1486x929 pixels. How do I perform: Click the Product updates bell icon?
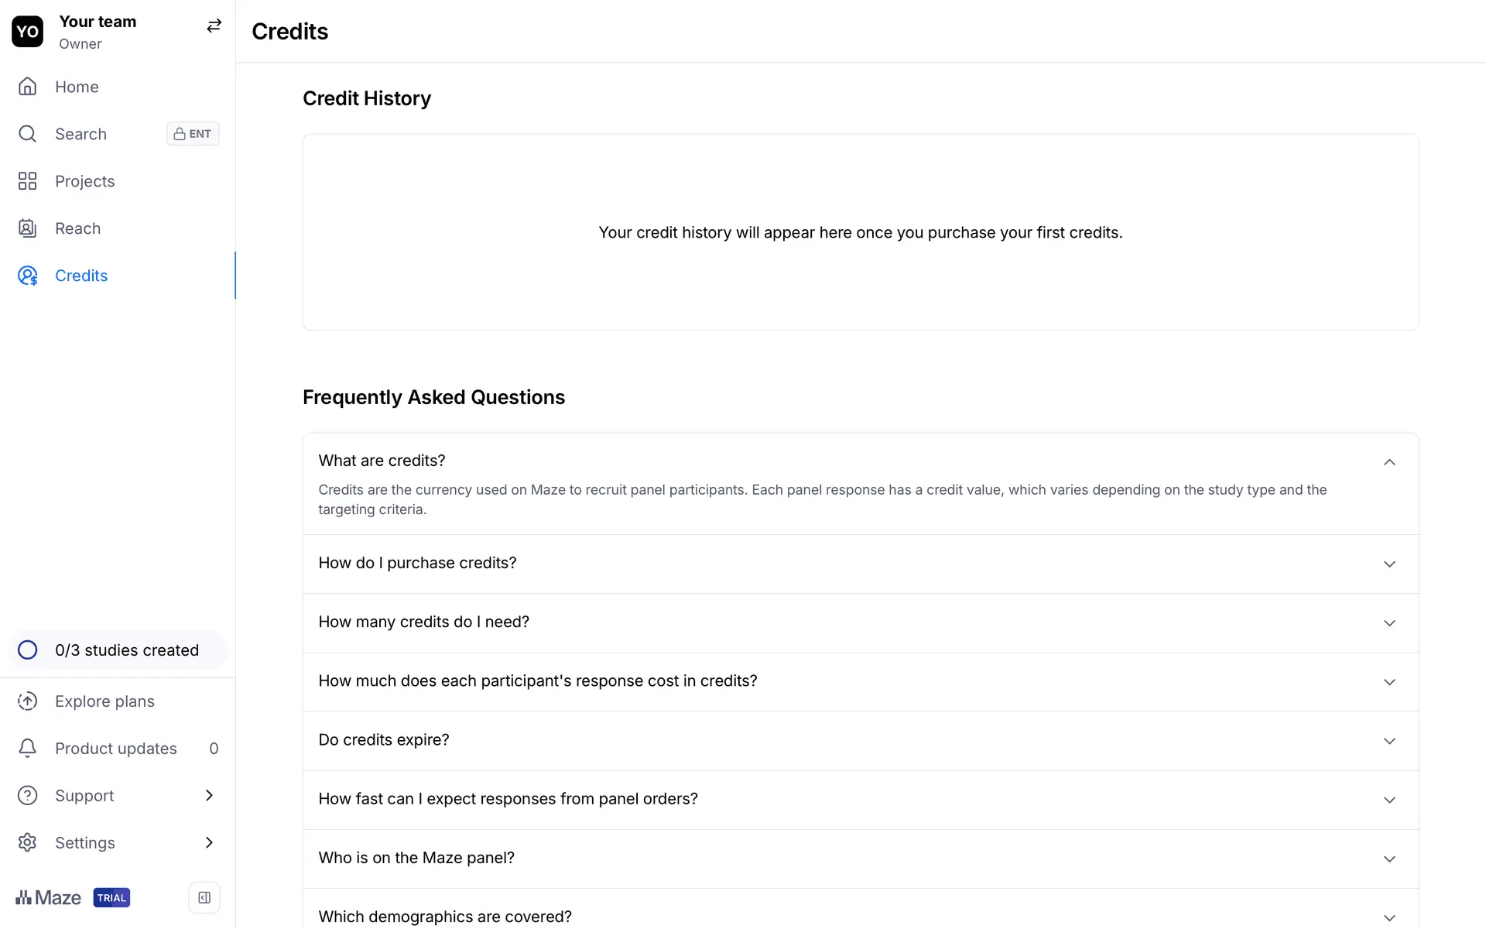coord(28,749)
